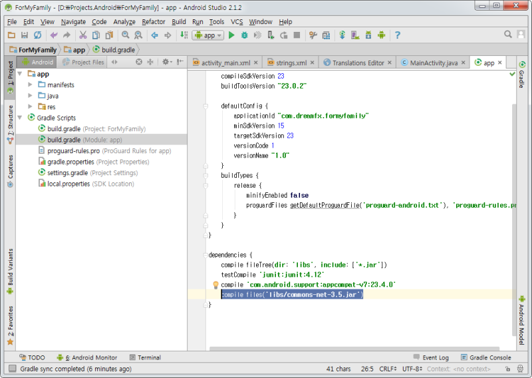Click the Android Device Monitor icon
Image resolution: width=532 pixels, height=378 pixels.
[x=381, y=35]
